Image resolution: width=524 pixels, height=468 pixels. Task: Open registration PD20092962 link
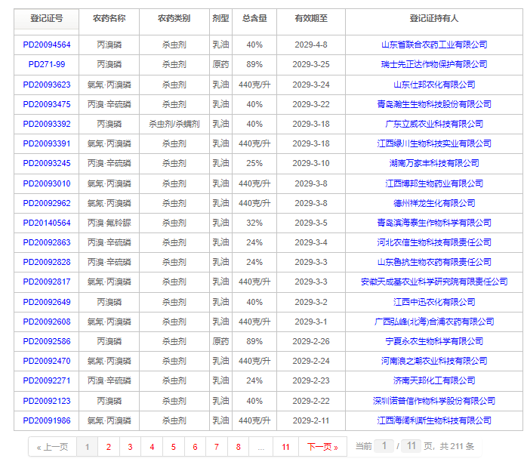pyautogui.click(x=47, y=203)
